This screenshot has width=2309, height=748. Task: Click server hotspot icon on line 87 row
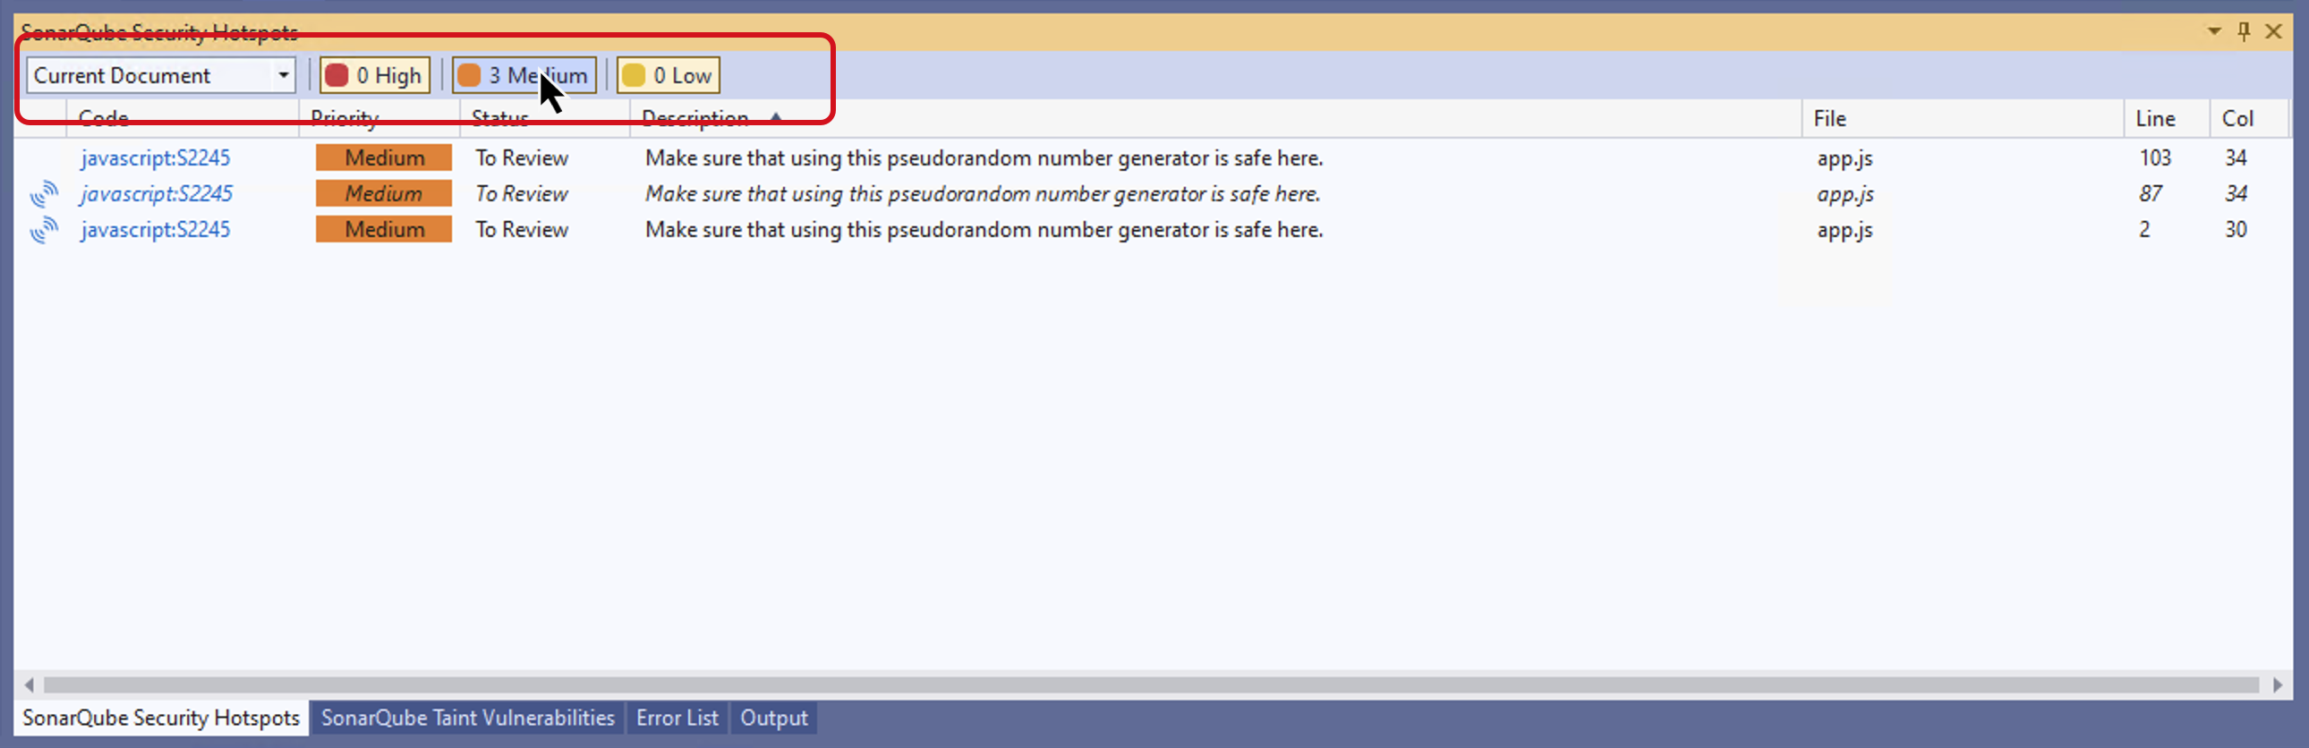click(x=43, y=193)
